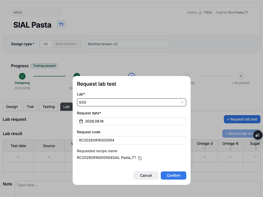263x197 pixels.
Task: Click the Request code input field
Action: (131, 140)
